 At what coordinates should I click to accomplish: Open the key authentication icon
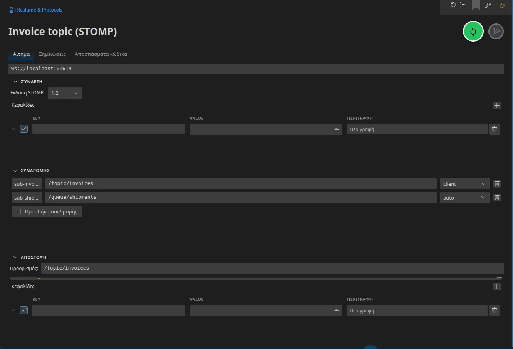[488, 5]
